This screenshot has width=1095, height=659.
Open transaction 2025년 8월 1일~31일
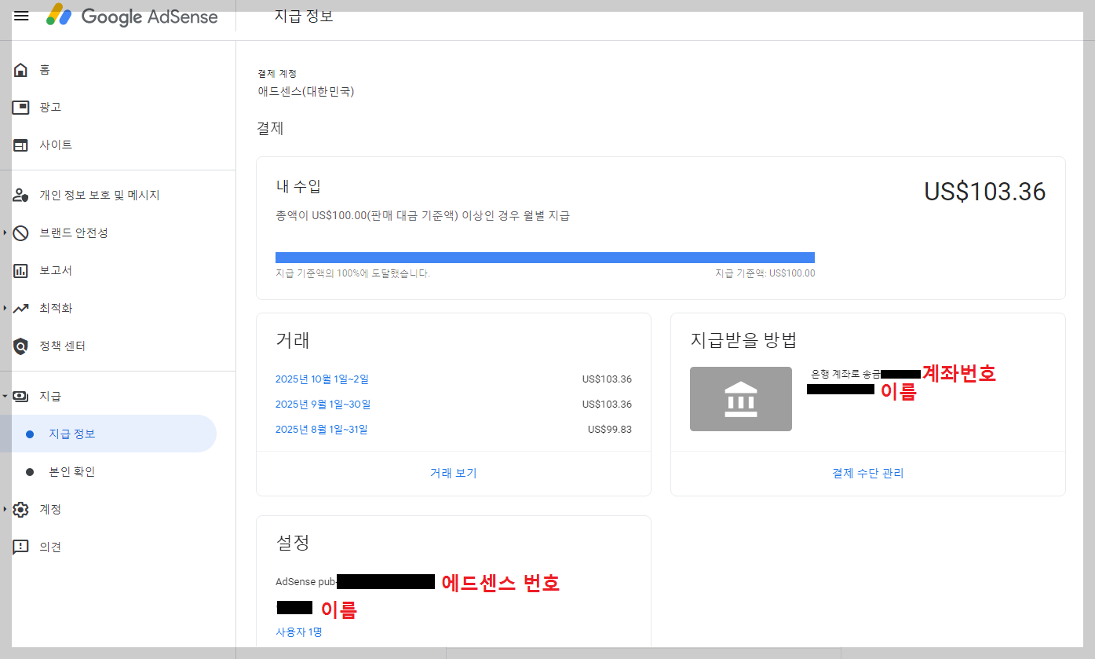pyautogui.click(x=321, y=430)
